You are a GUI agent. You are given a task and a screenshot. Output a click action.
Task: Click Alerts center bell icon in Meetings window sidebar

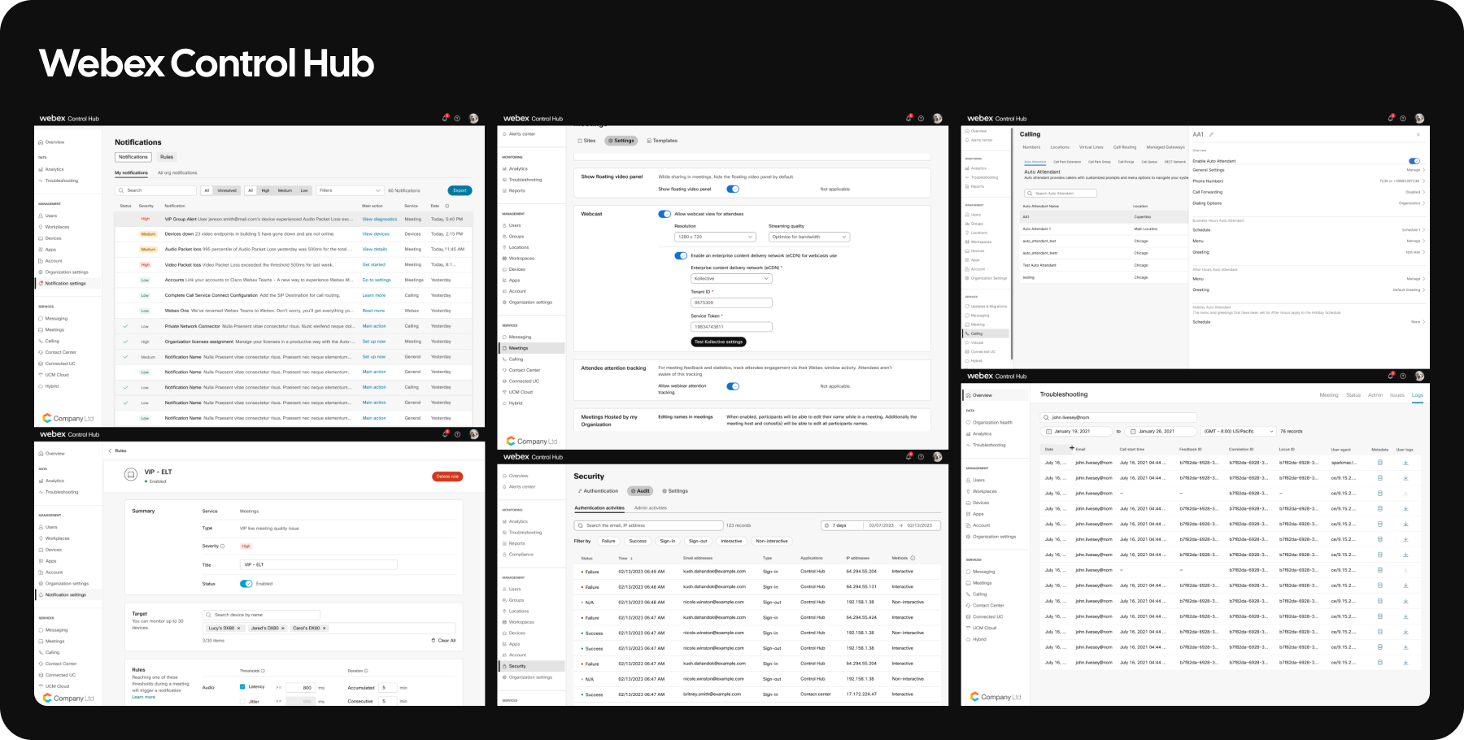click(505, 134)
